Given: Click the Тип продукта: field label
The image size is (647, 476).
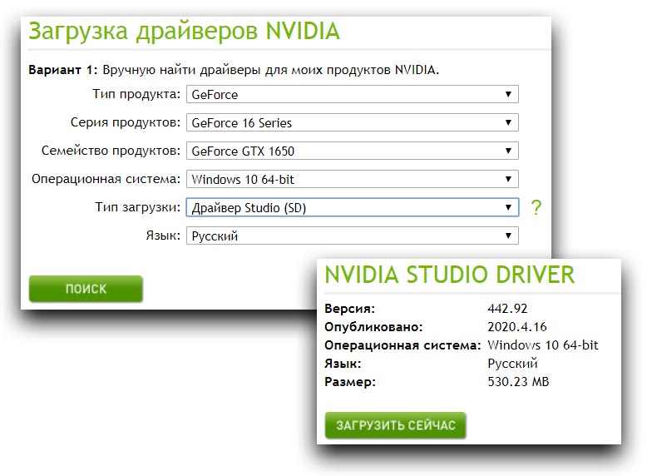Looking at the screenshot, I should 136,94.
